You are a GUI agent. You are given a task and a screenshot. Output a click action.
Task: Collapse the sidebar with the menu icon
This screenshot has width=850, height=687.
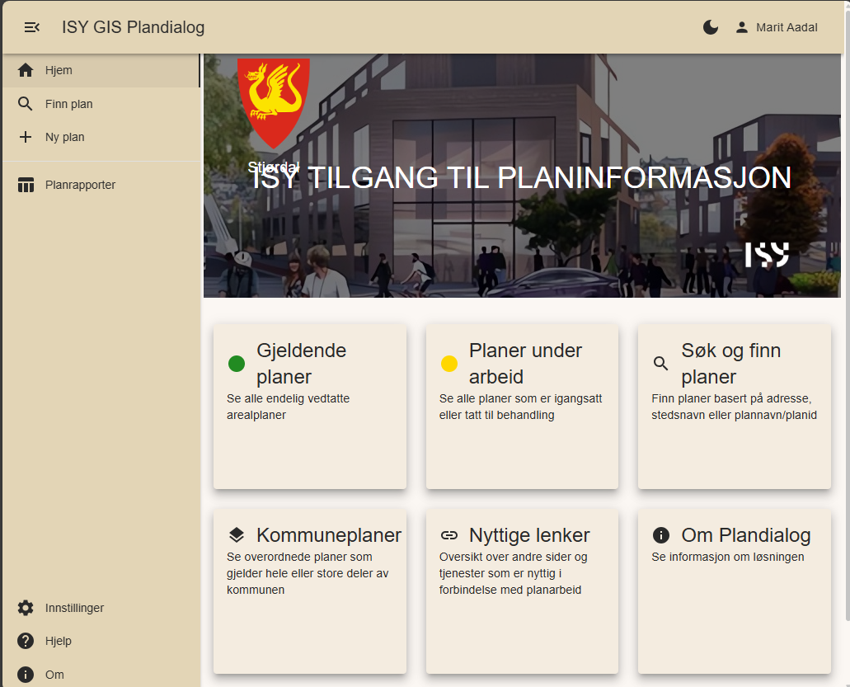pos(32,27)
